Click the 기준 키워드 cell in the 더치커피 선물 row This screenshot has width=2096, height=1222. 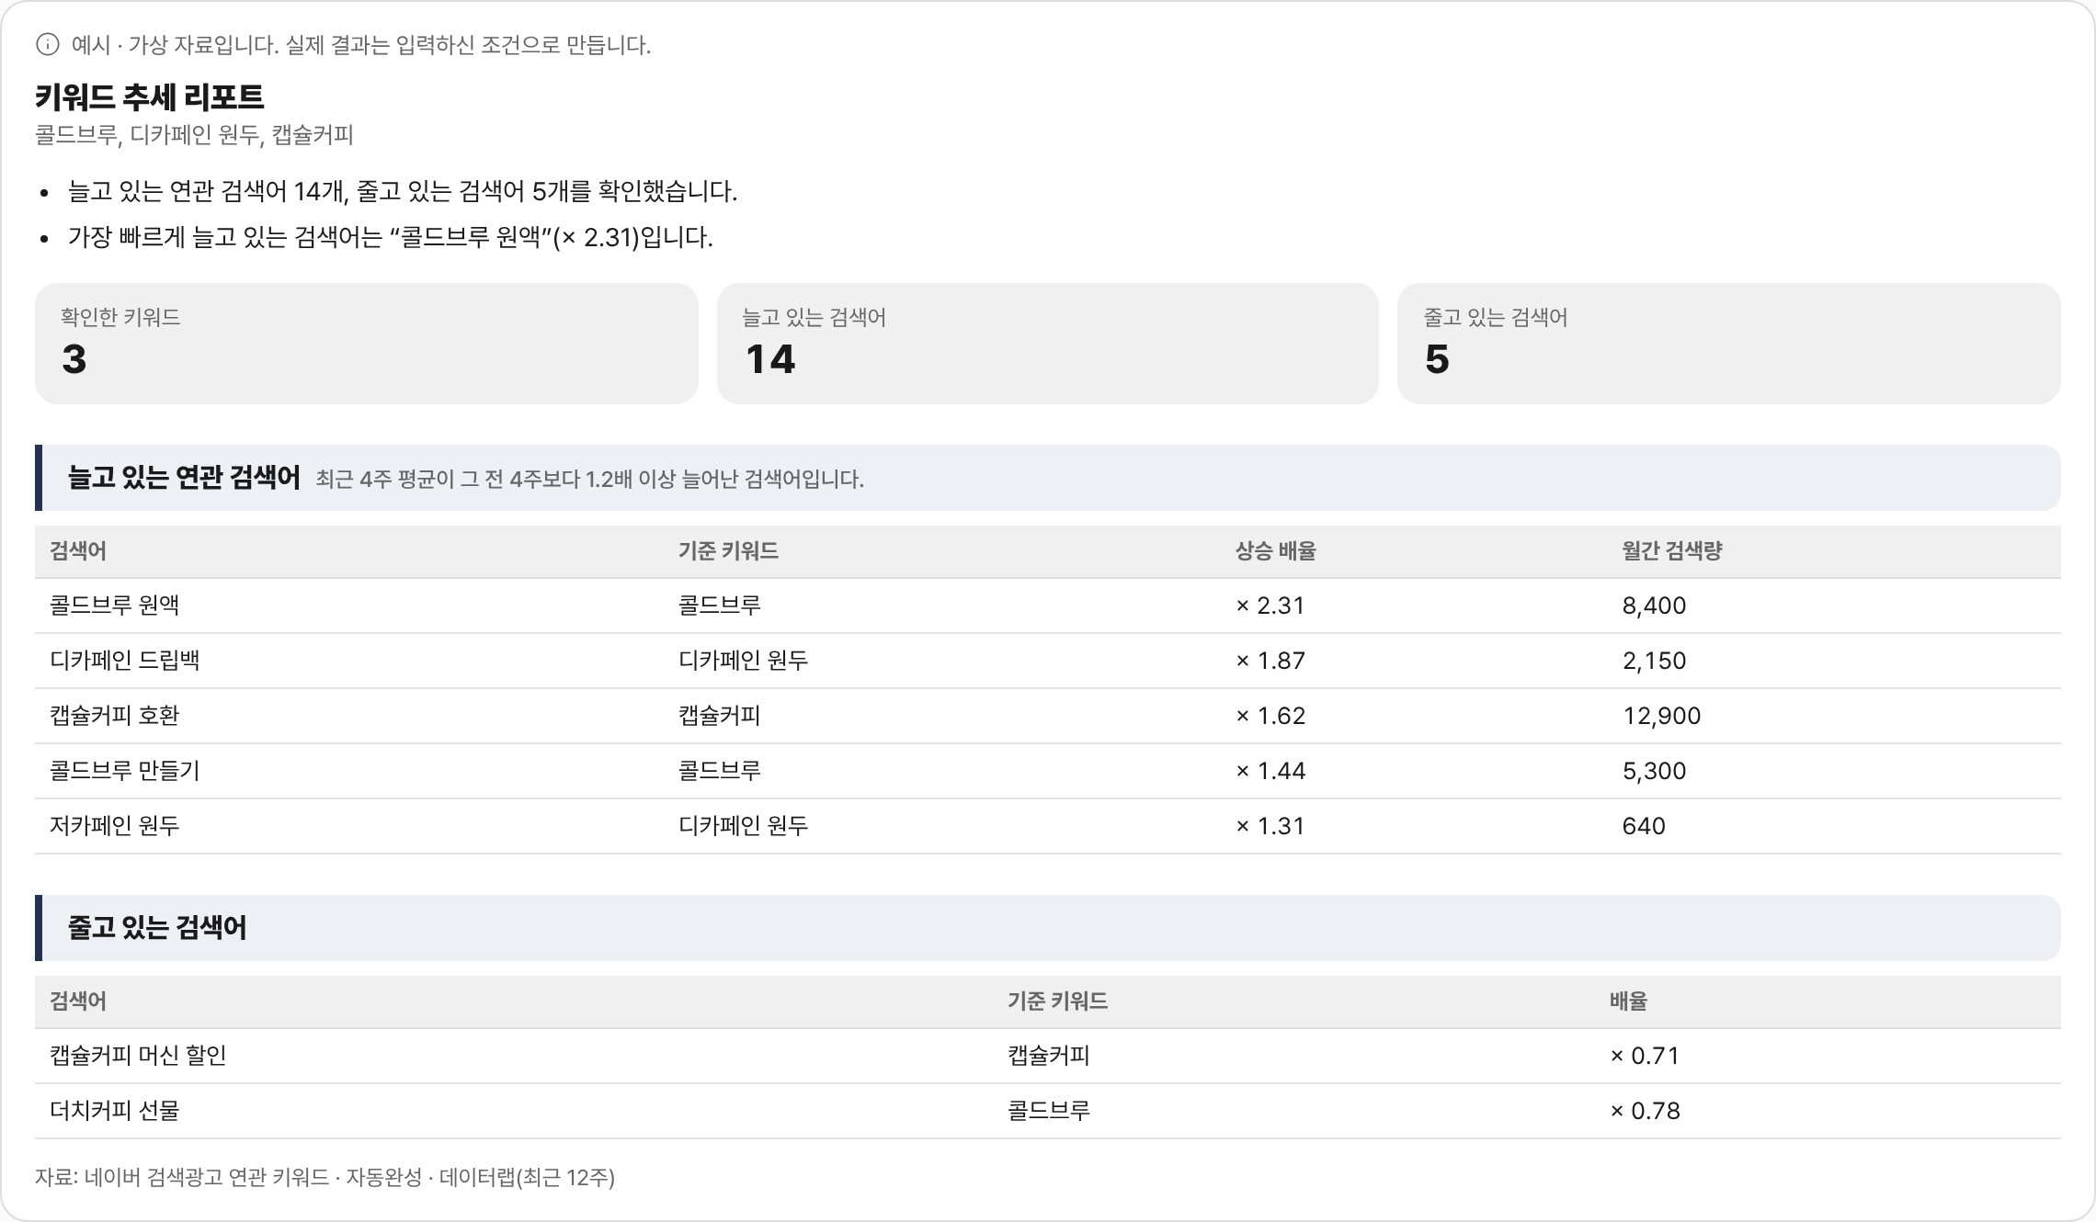tap(1049, 1111)
